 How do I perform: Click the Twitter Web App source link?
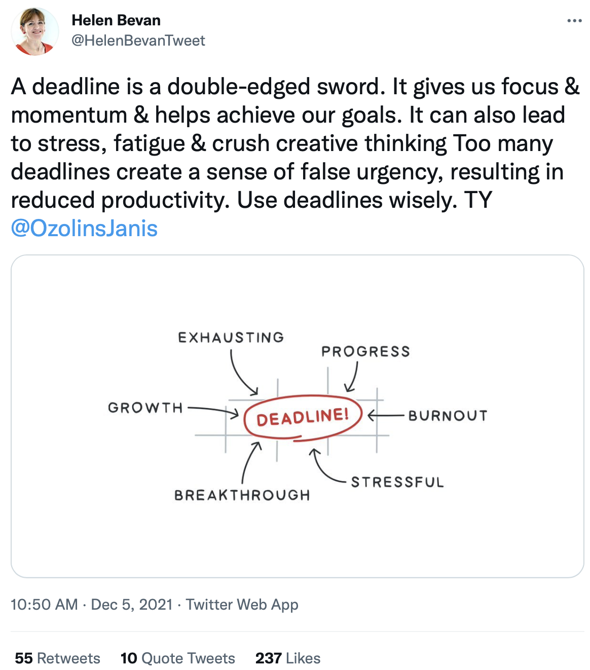coord(242,605)
